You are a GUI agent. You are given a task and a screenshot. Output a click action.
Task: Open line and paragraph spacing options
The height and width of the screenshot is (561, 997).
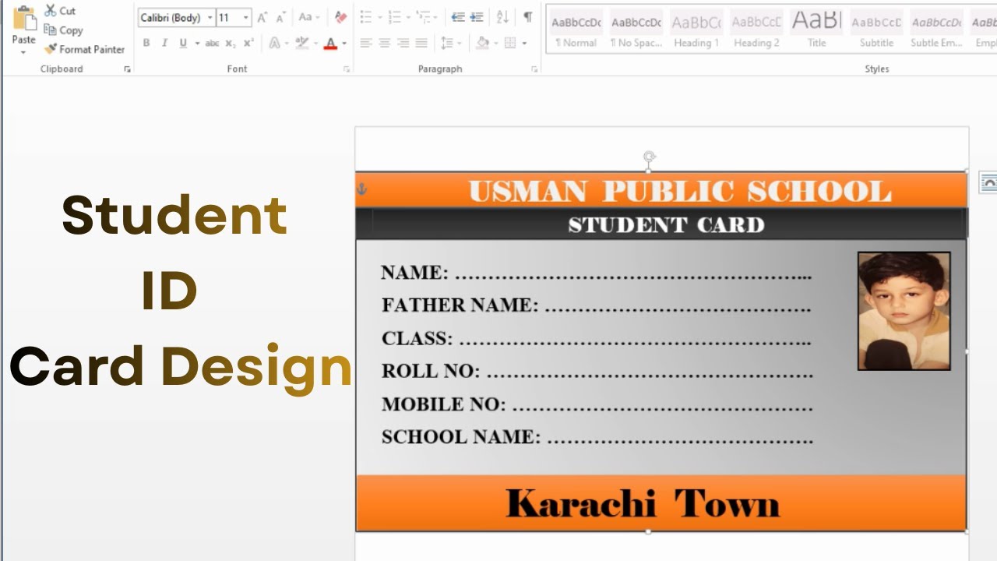447,44
